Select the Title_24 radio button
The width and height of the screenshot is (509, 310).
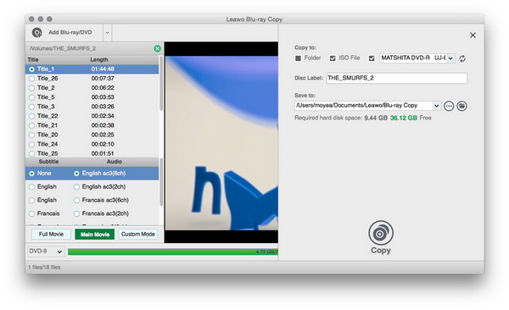pos(31,145)
